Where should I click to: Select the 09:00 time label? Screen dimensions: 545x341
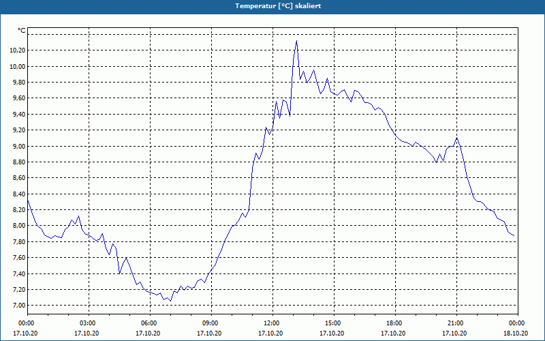211,323
